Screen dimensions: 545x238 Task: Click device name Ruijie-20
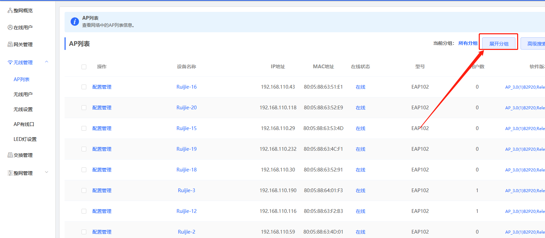(x=187, y=108)
